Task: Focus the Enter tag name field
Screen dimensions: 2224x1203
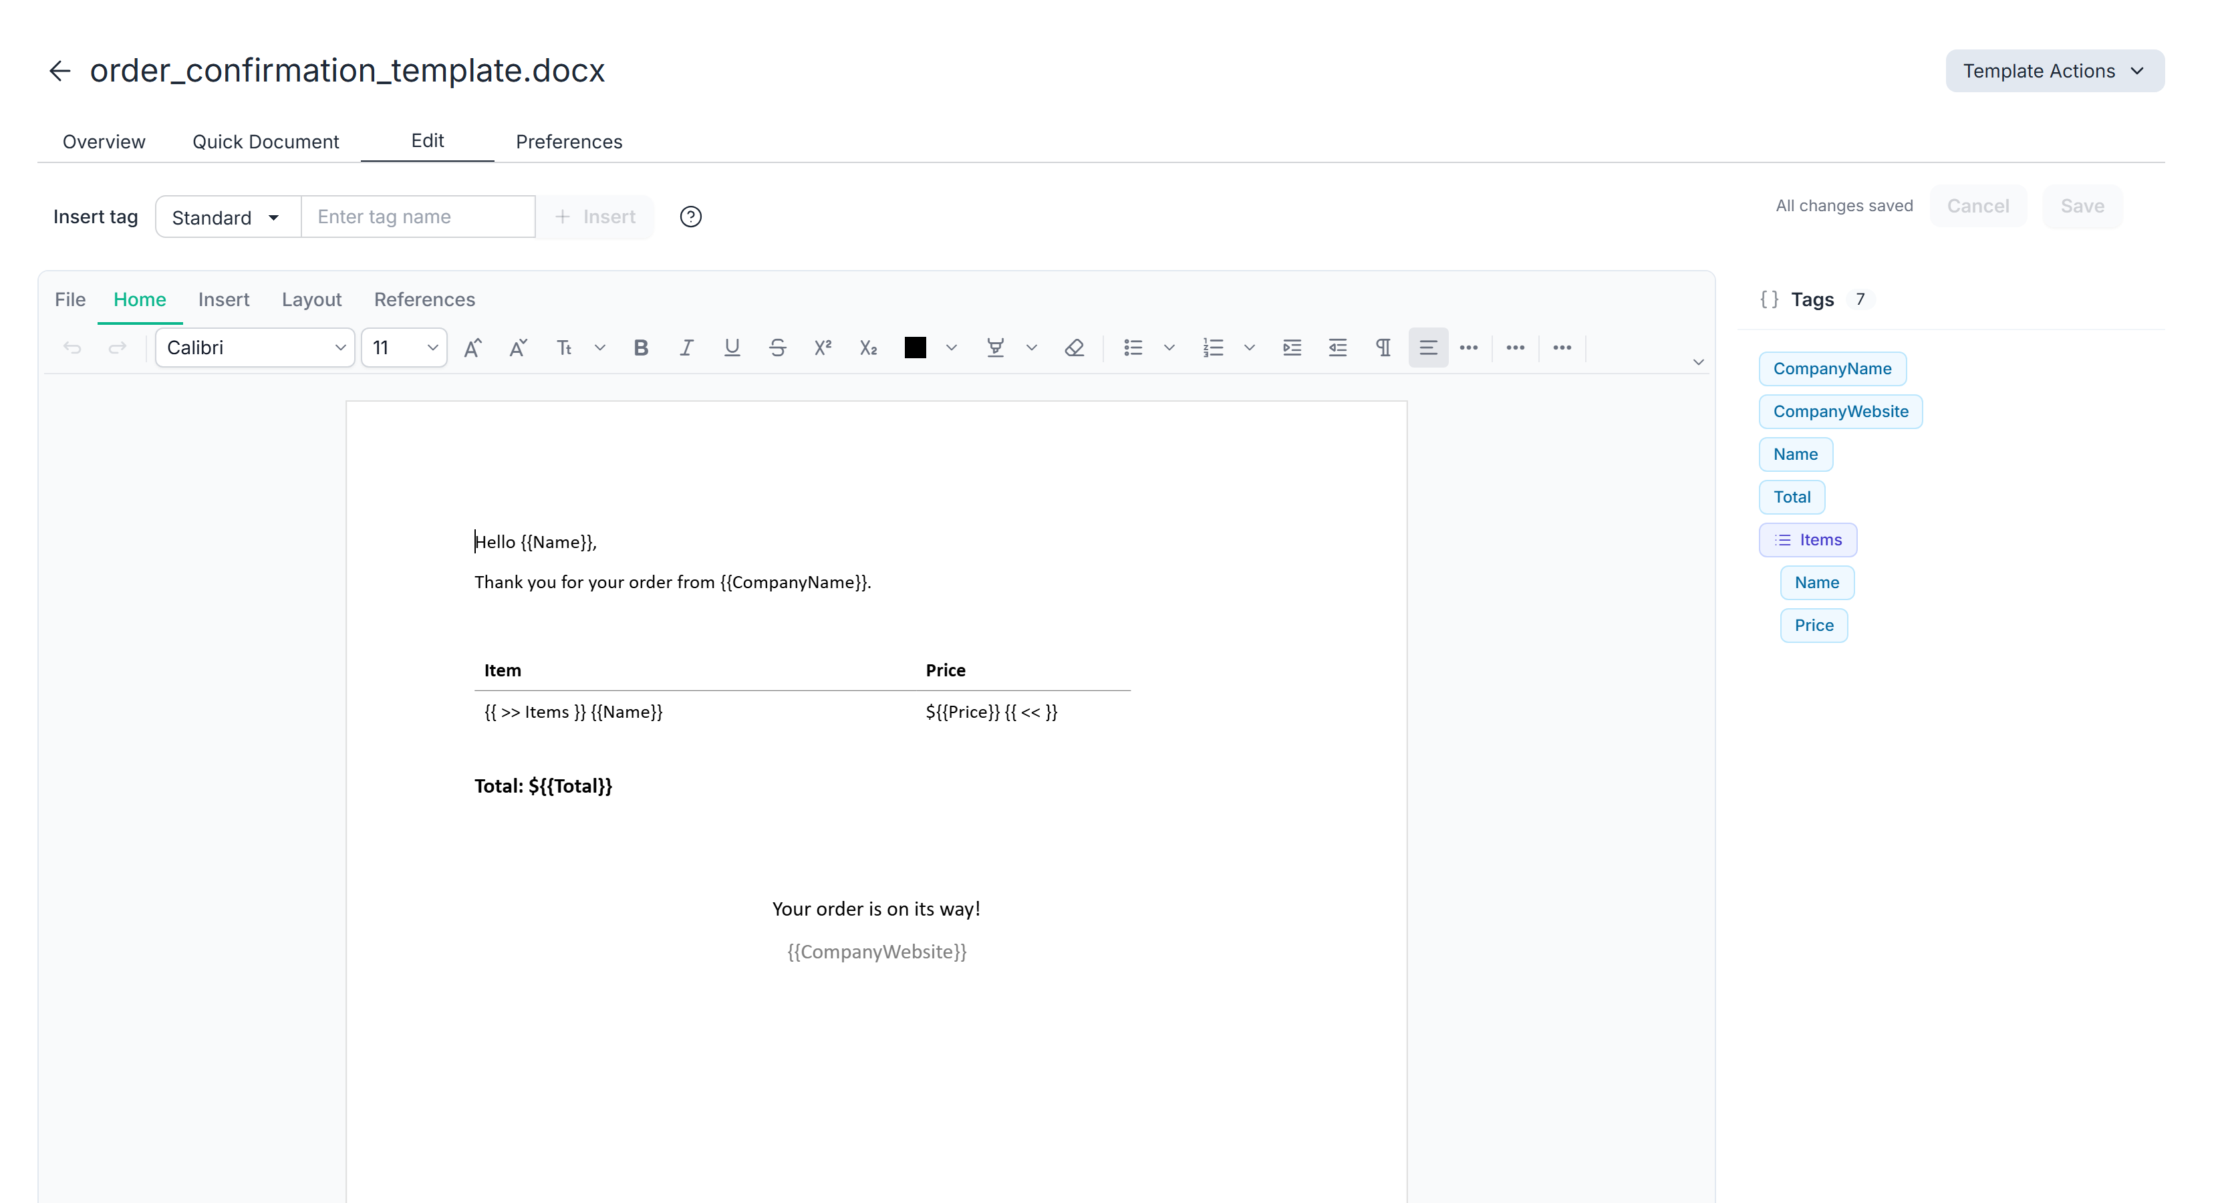Action: click(418, 217)
